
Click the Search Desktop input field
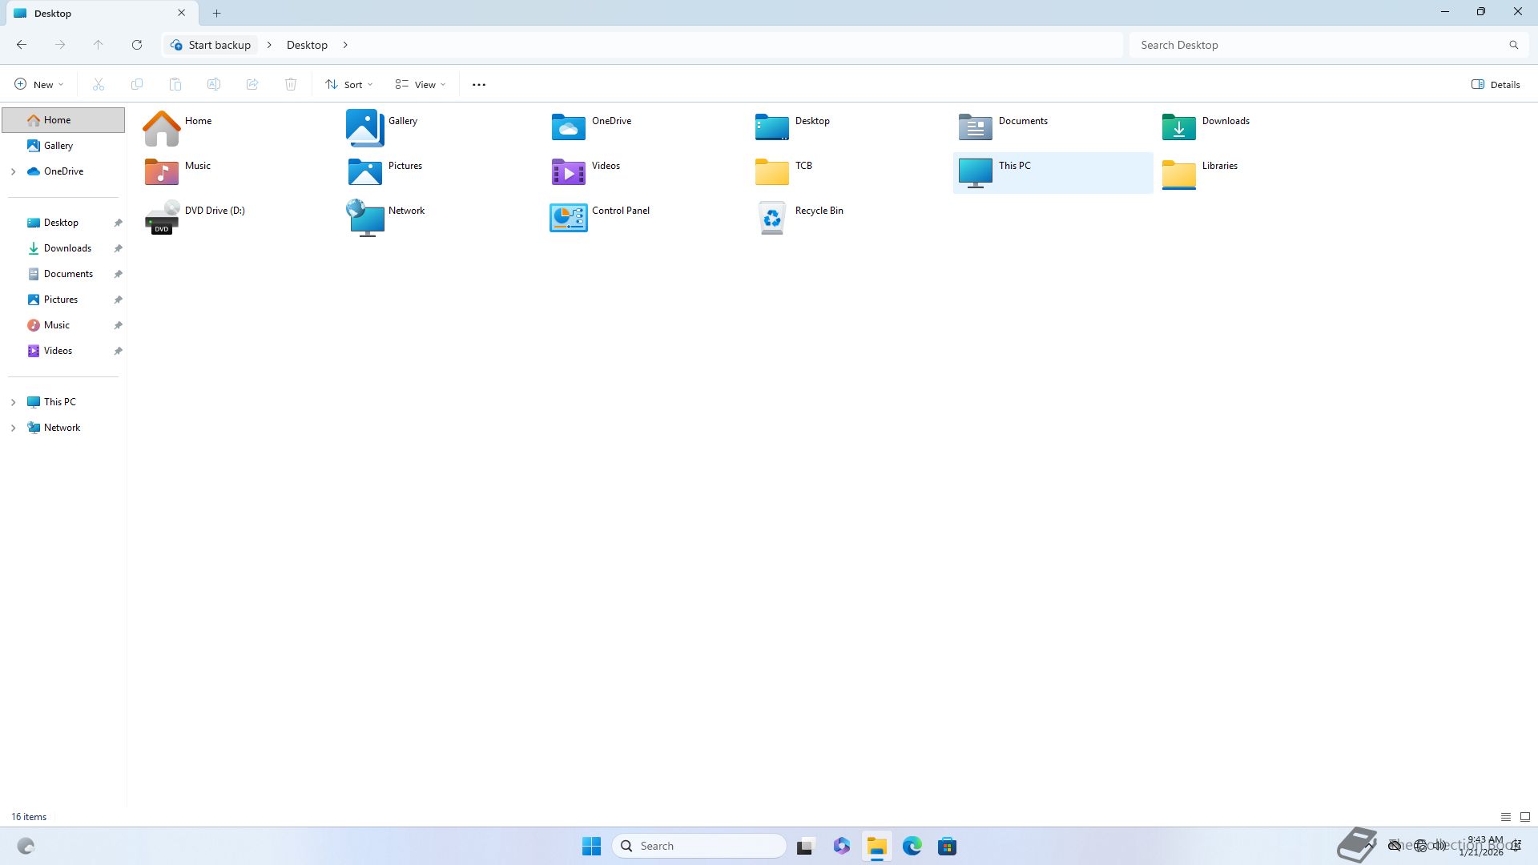(x=1318, y=45)
